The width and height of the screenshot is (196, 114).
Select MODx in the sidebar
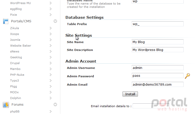click(14, 92)
